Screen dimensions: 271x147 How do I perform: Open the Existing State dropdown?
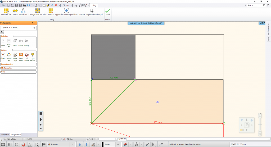pos(24,139)
